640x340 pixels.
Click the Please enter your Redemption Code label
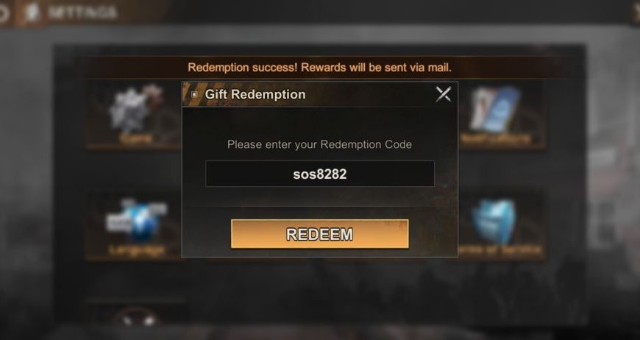click(319, 144)
